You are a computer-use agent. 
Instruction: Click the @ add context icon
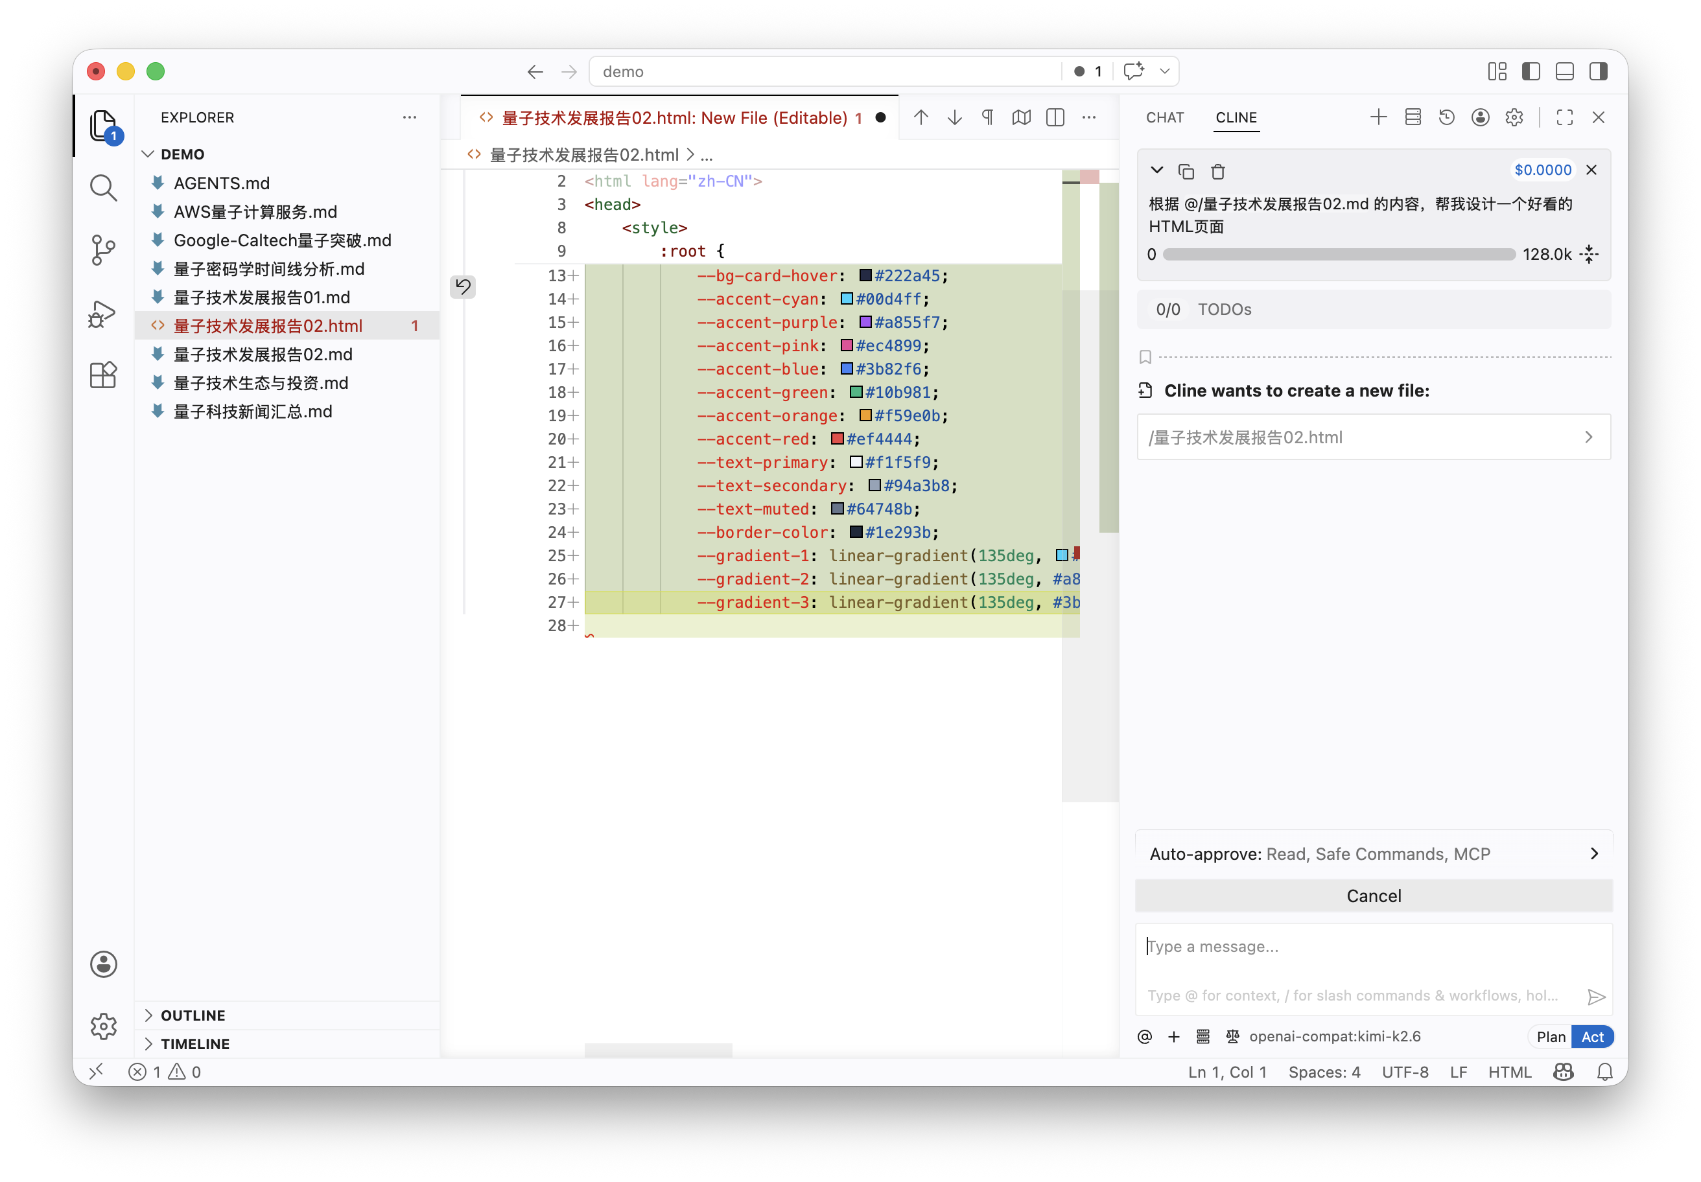1145,1036
